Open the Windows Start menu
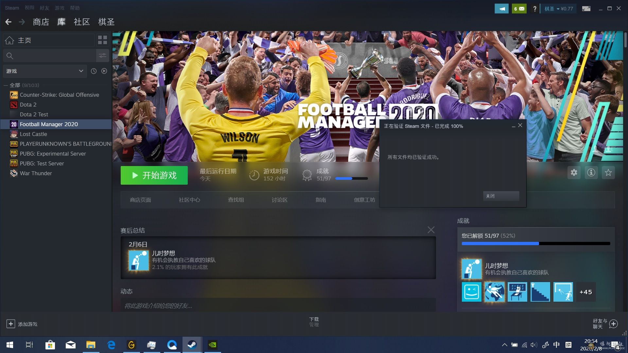Image resolution: width=628 pixels, height=353 pixels. coord(10,345)
